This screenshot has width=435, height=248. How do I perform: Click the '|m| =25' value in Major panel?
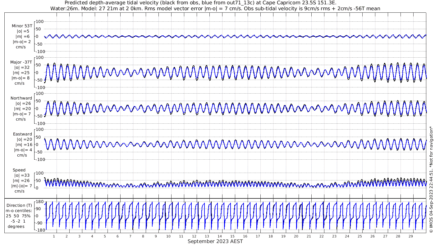(x=22, y=73)
